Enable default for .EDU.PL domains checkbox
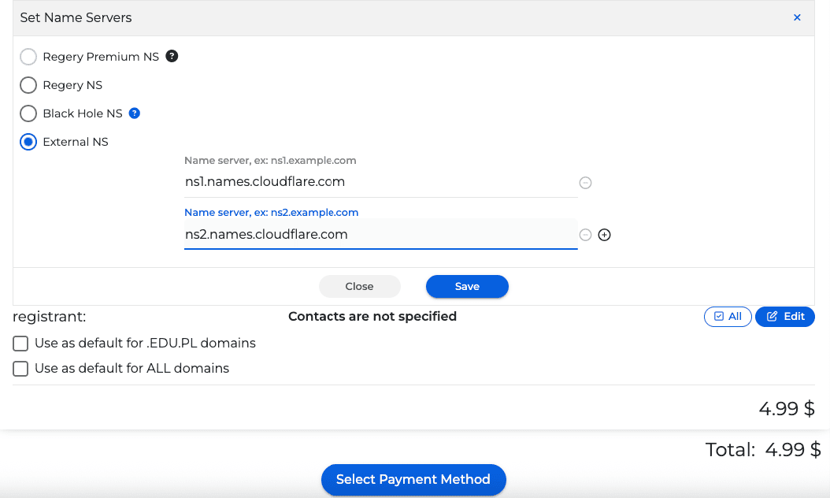830x498 pixels. 20,344
